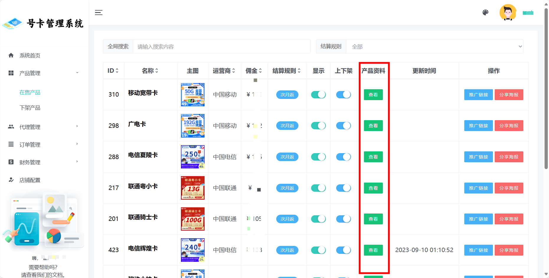Click 分享海报 for 电信夏陵卡
Screen dimensions: 549x278
point(509,157)
